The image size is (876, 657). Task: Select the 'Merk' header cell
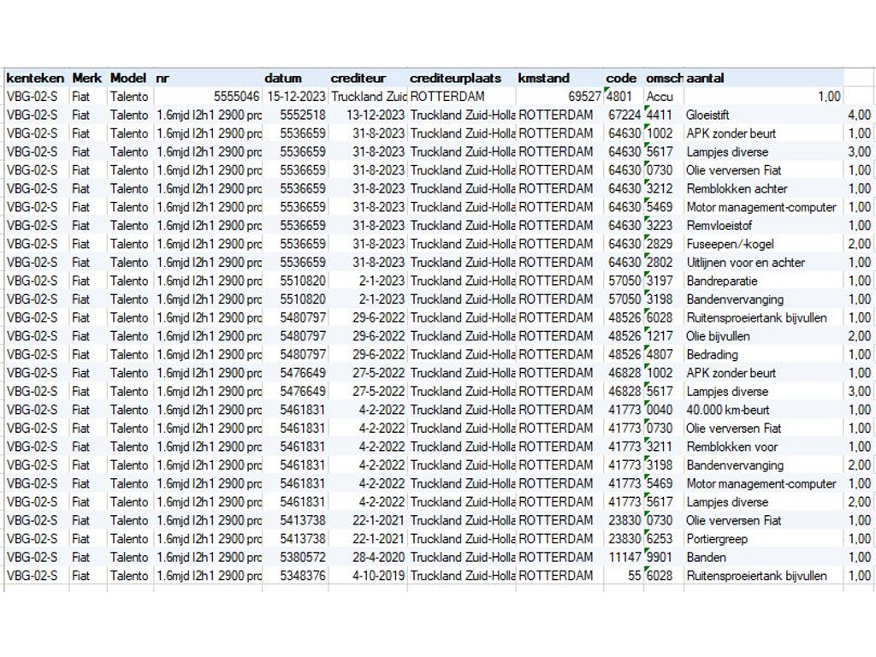pos(88,78)
